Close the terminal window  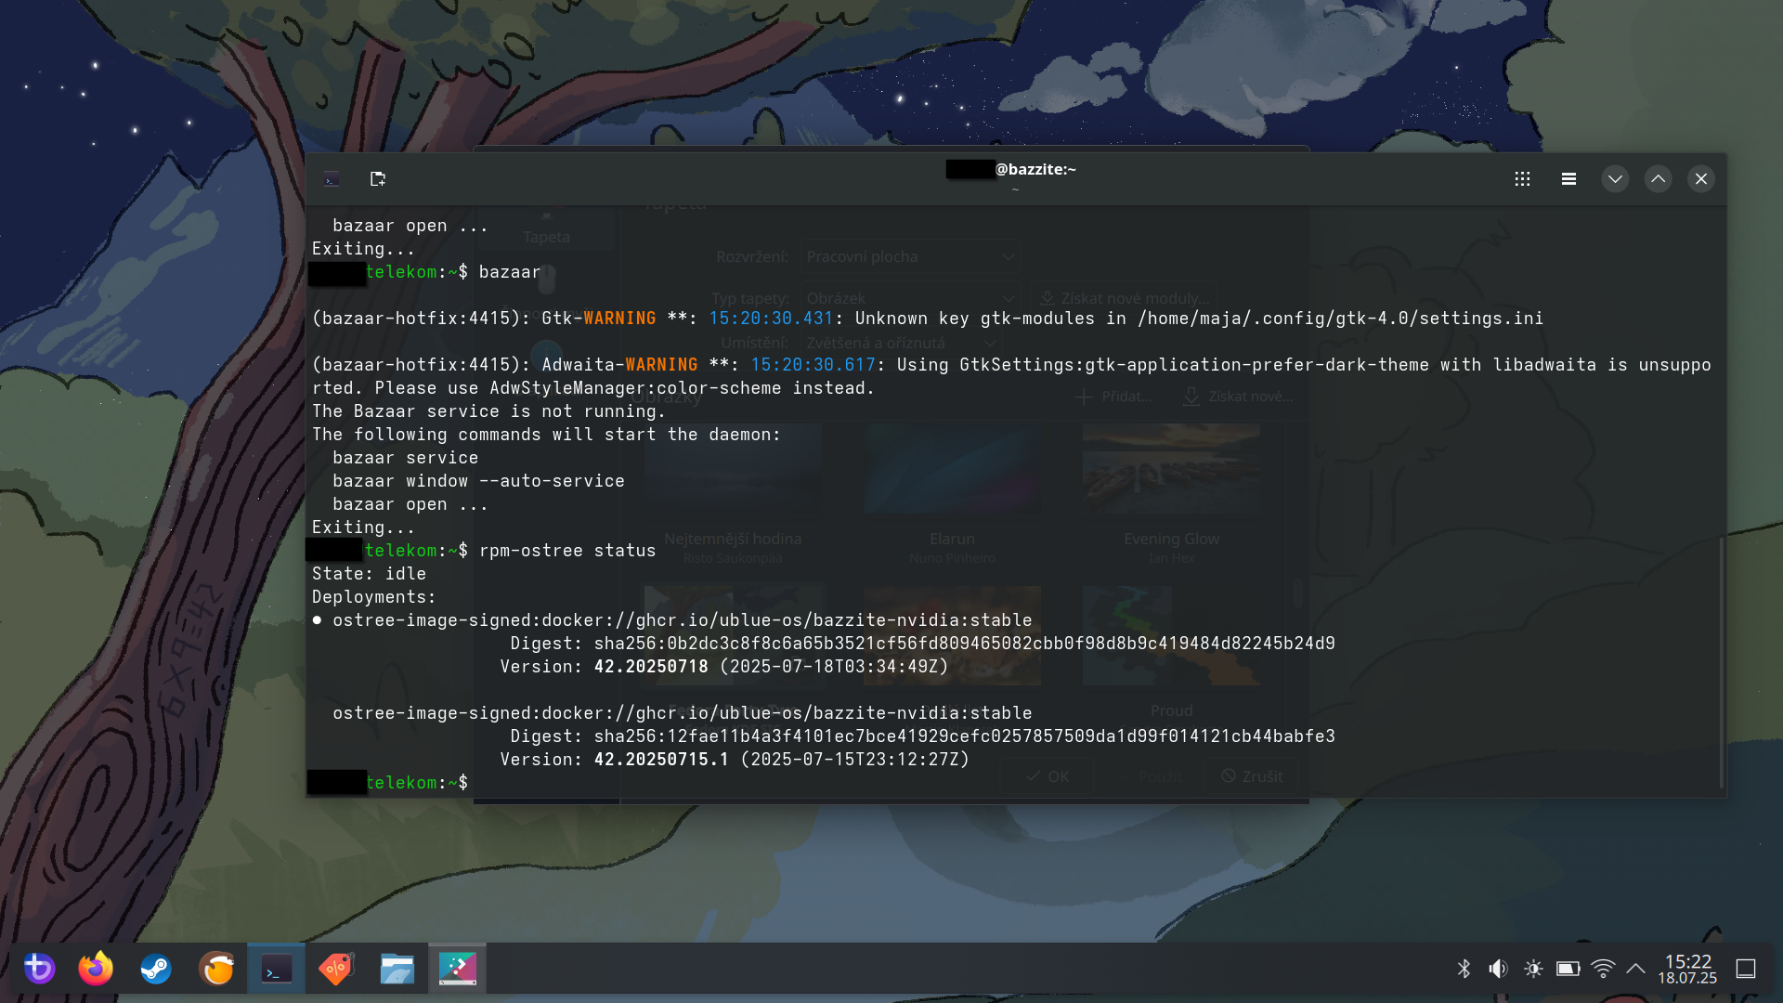coord(1700,179)
